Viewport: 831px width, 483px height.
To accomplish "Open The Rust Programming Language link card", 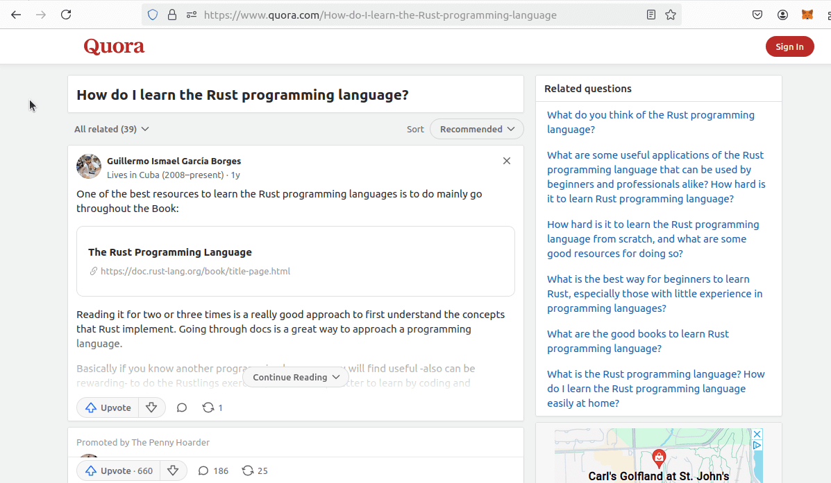I will tap(296, 261).
